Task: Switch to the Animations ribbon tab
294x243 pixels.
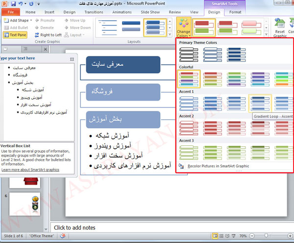Action: pos(122,12)
